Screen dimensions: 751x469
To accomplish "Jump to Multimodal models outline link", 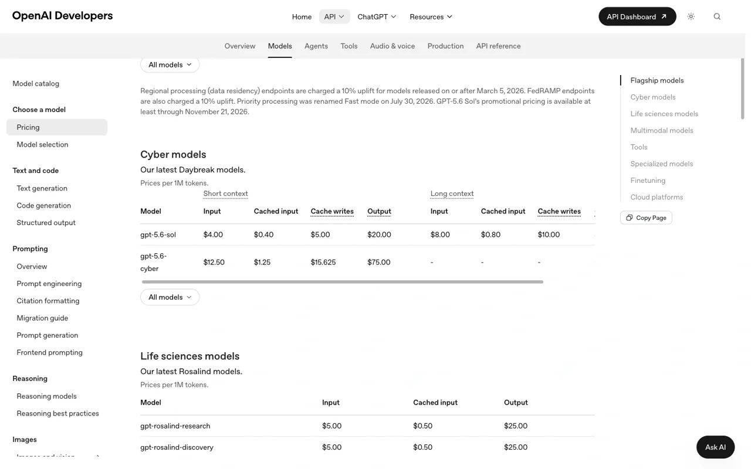I will [x=662, y=131].
